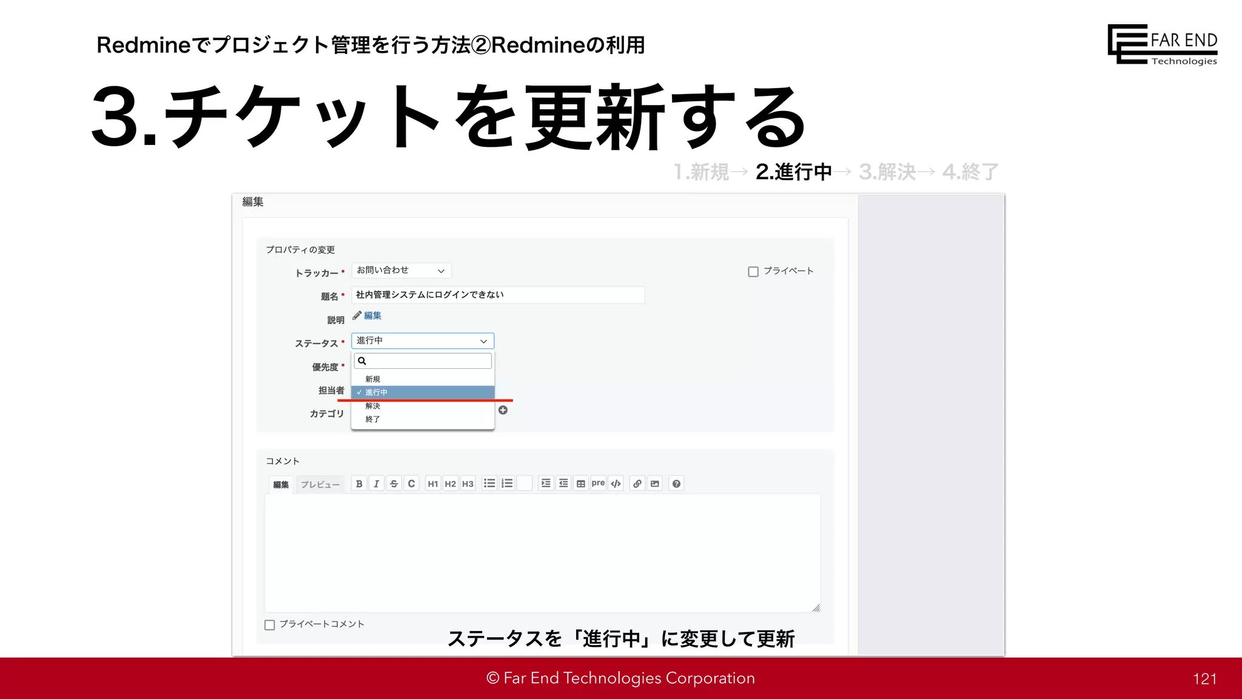Viewport: 1242px width, 699px height.
Task: Choose 新規 in the status list
Action: pos(423,379)
